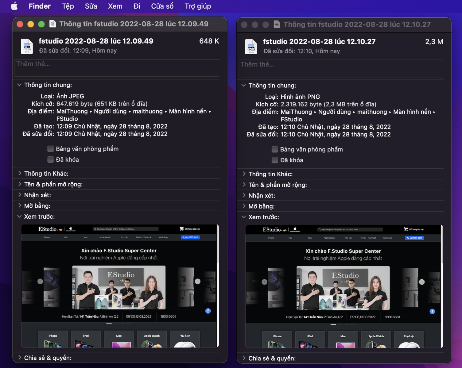Image resolution: width=462 pixels, height=368 pixels.
Task: Enable Đã khóa checkbox in JPEG window
Action: pos(51,159)
